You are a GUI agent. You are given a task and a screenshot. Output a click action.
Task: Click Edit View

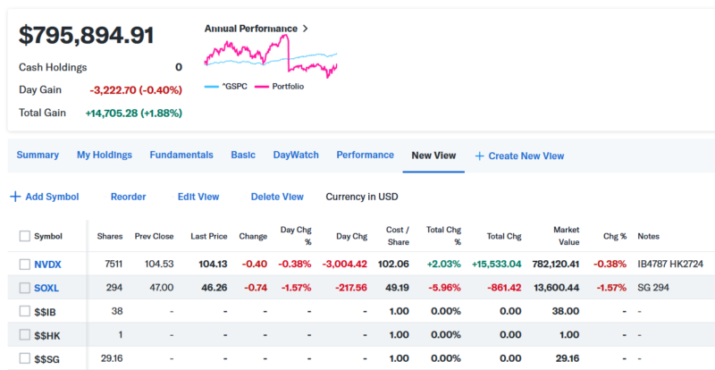(198, 197)
